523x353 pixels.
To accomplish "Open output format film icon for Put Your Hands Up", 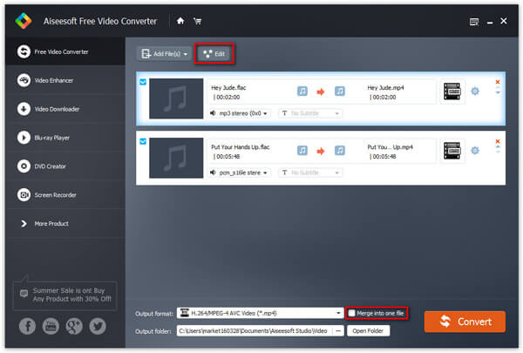I will coord(452,151).
